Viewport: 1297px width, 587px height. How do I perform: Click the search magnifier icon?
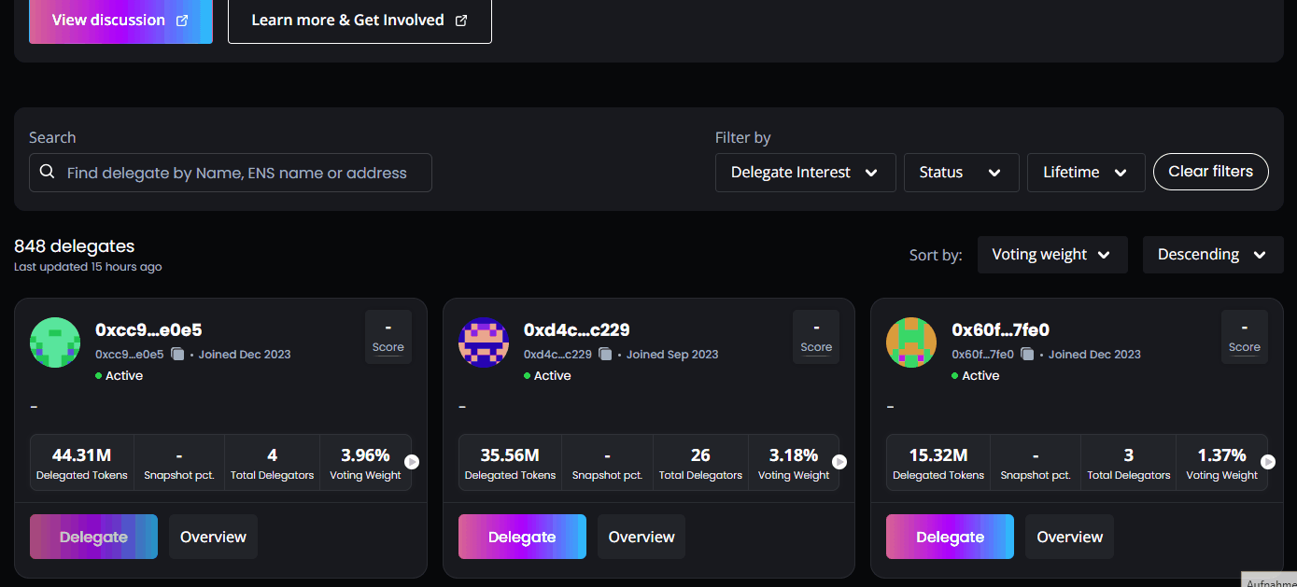tap(48, 173)
